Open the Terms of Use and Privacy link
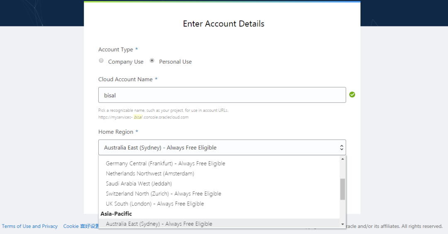Image resolution: width=448 pixels, height=234 pixels. 30,226
